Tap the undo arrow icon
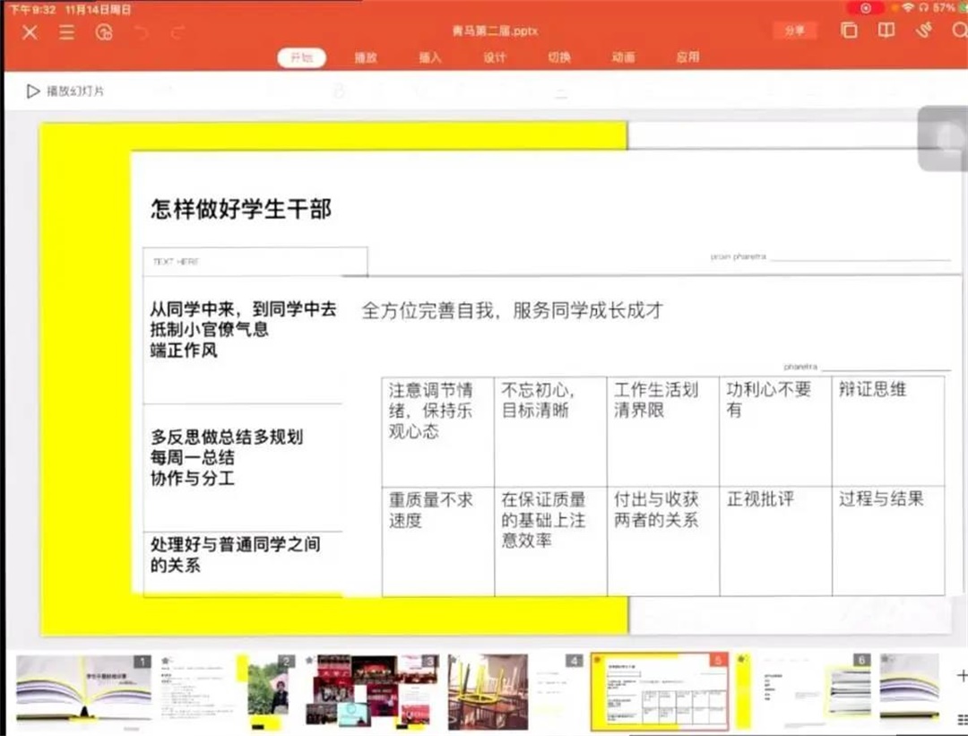968x736 pixels. click(141, 30)
